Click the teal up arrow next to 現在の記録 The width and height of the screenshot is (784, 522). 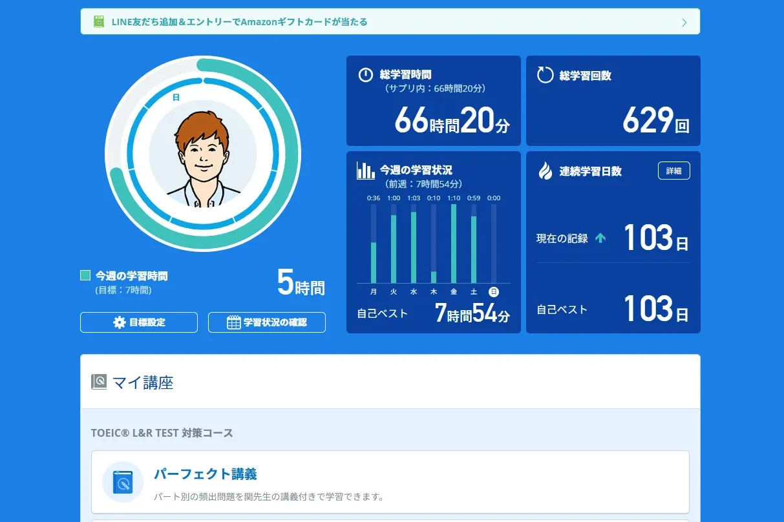tap(600, 238)
